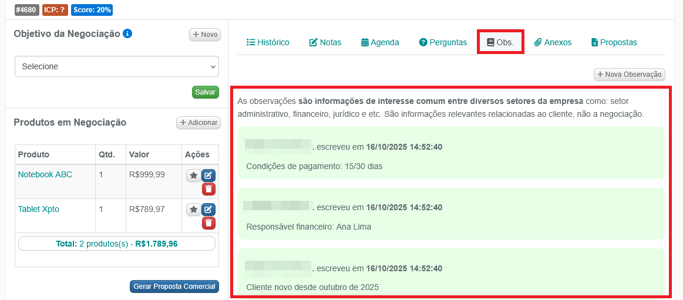Viewport: 683px width, 300px height.
Task: Edit the Notebook ABC product row
Action: tap(208, 176)
